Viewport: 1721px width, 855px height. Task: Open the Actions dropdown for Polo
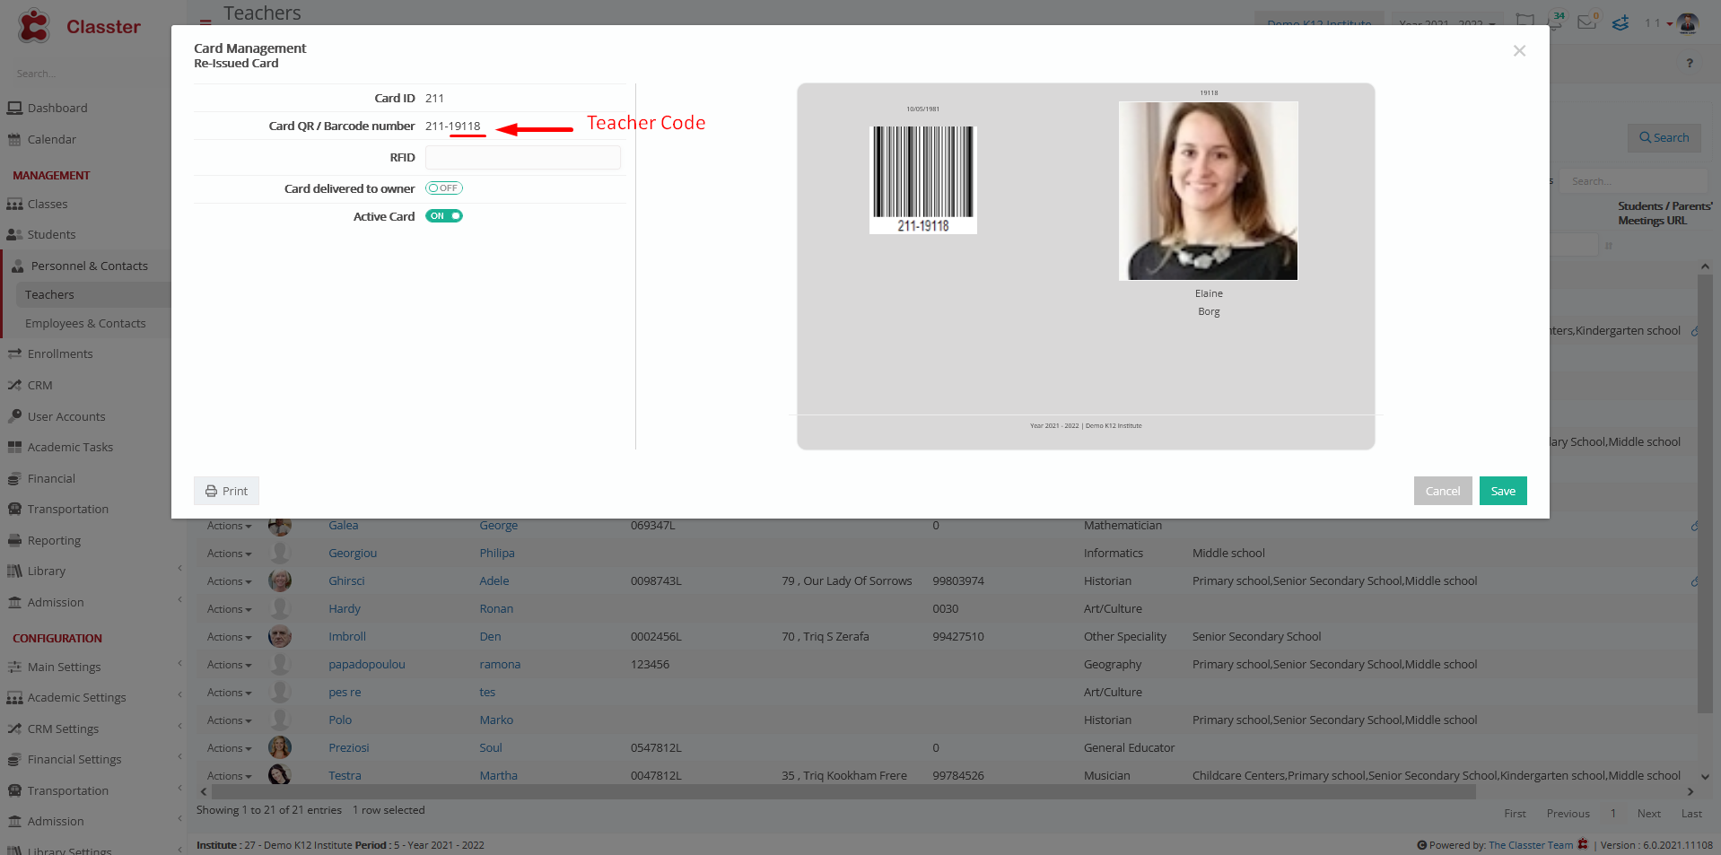[229, 720]
